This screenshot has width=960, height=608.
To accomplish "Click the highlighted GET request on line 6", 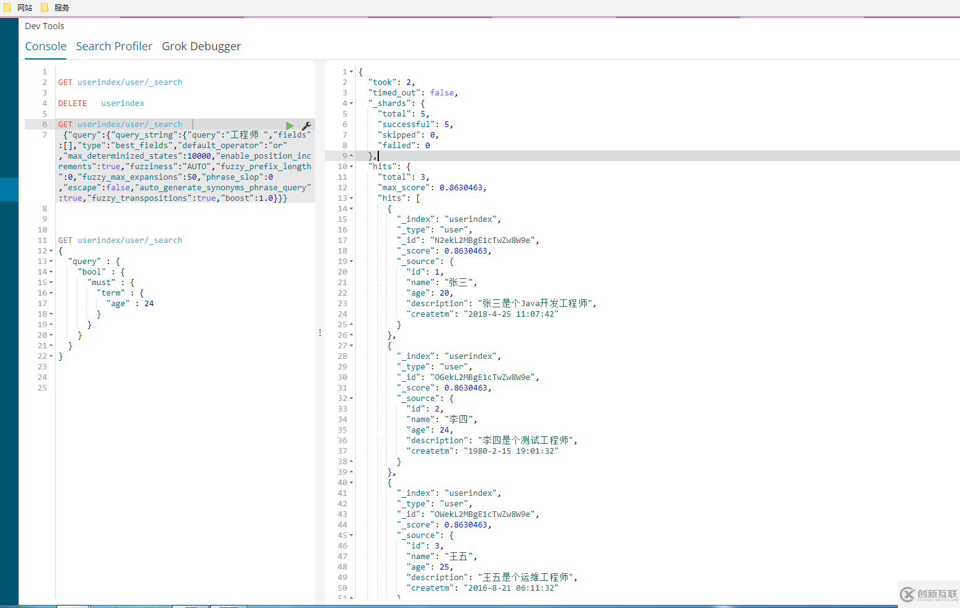I will pyautogui.click(x=120, y=125).
